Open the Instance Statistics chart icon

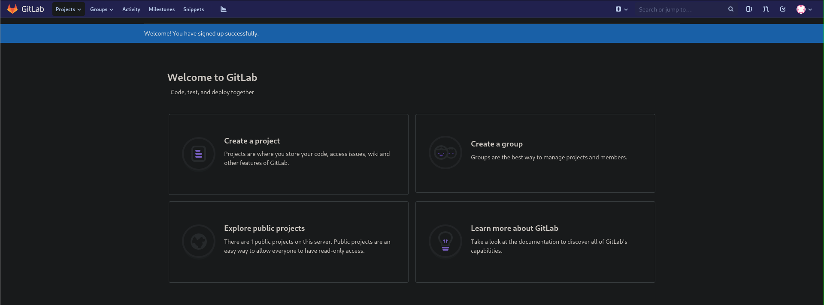point(223,9)
